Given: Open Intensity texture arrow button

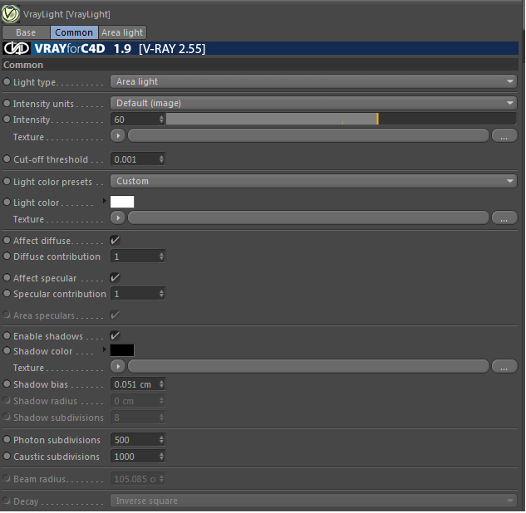Looking at the screenshot, I should click(x=118, y=135).
